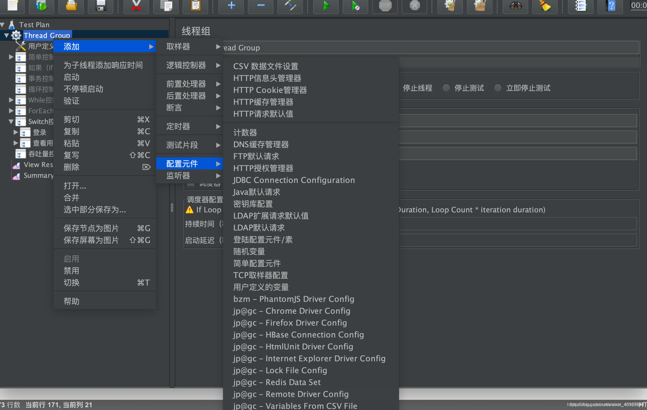Open the 定时器 submenu

click(190, 127)
